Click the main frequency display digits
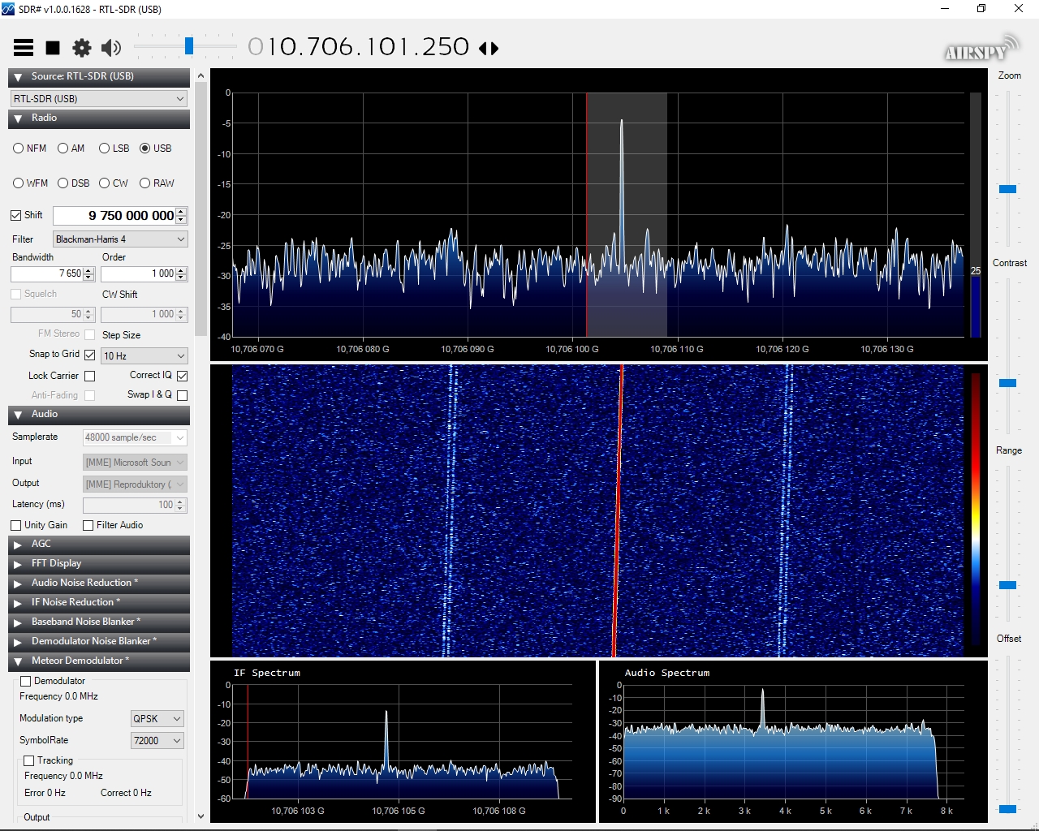 coord(359,47)
